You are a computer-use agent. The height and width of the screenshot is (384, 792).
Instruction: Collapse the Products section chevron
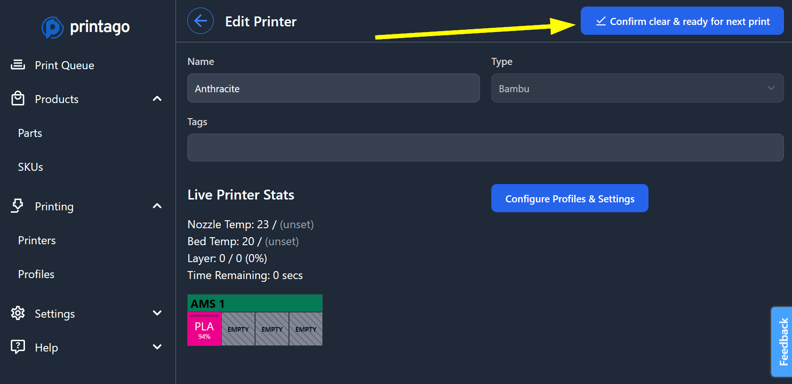(x=157, y=99)
